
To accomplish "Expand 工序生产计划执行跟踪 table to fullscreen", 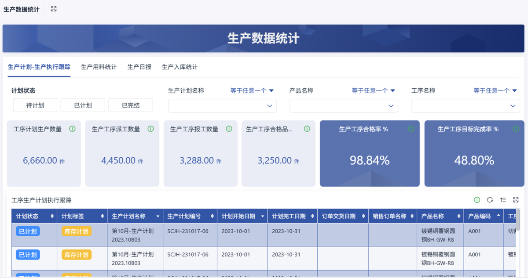I will pos(516,200).
